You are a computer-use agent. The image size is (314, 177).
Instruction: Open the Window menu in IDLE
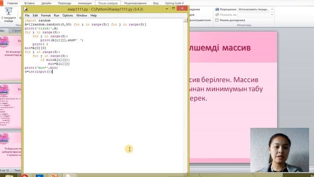tap(81, 15)
